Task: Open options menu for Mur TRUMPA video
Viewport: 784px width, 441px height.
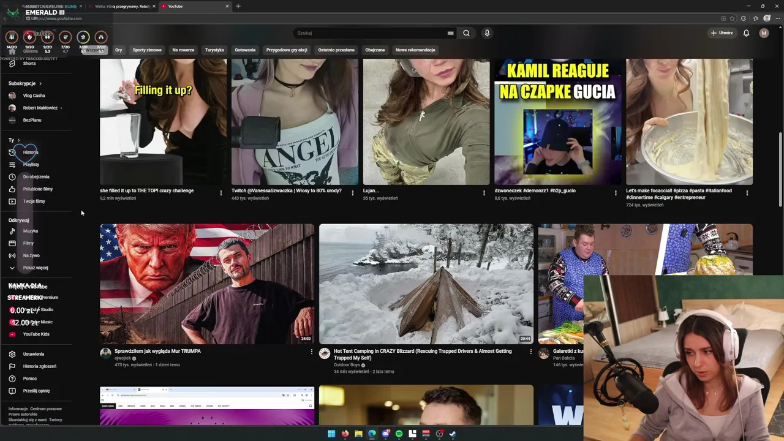Action: 311,352
